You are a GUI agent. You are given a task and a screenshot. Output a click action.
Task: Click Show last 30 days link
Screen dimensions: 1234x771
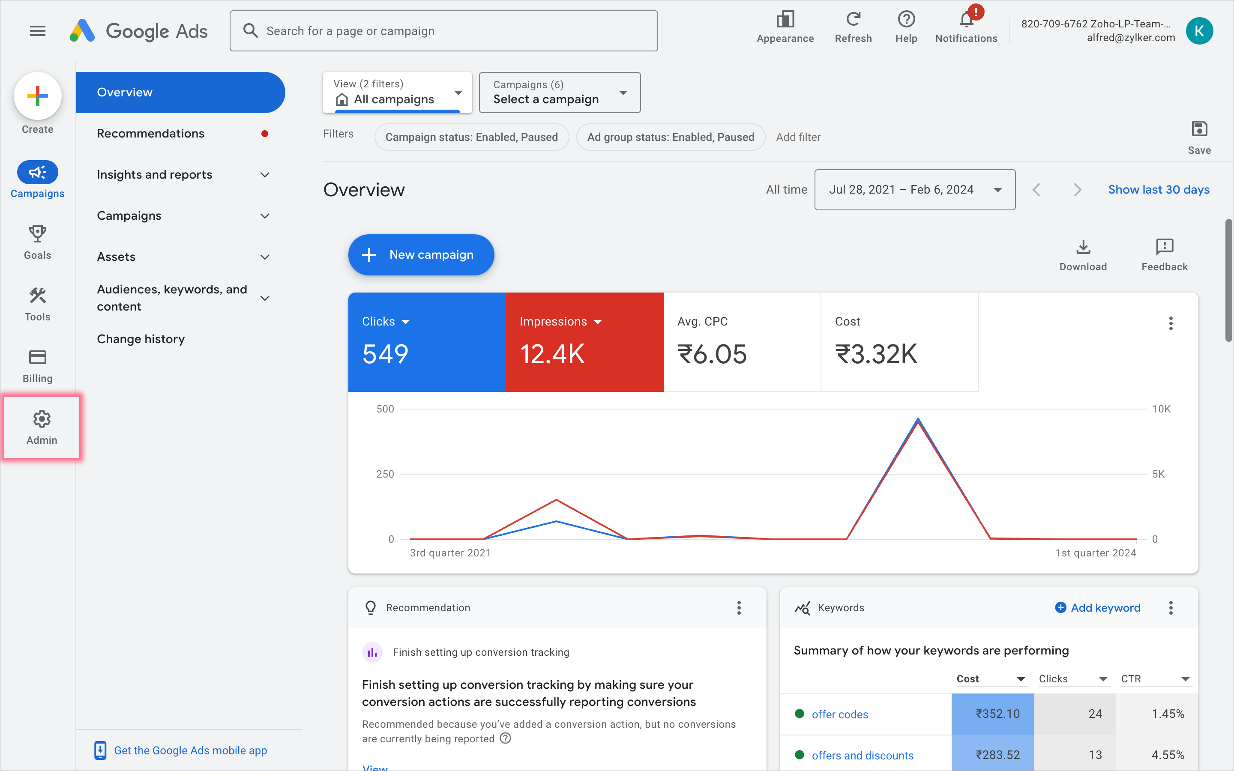(x=1158, y=190)
